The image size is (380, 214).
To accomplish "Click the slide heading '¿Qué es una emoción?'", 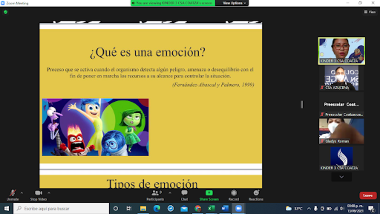I will tap(148, 52).
